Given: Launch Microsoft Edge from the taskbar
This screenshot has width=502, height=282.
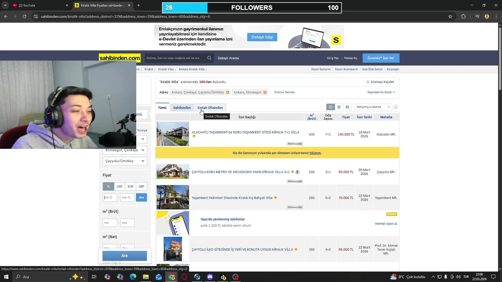Looking at the screenshot, I should pos(133,277).
